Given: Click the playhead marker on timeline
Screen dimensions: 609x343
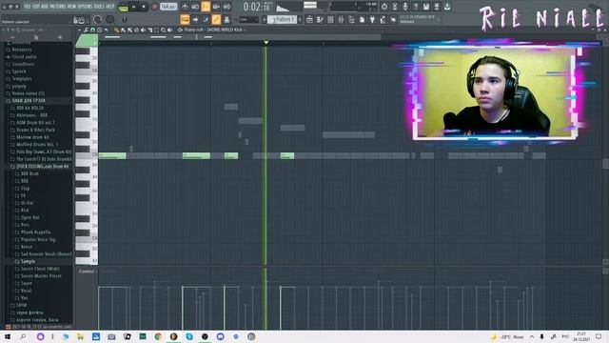Looking at the screenshot, I should [x=266, y=42].
